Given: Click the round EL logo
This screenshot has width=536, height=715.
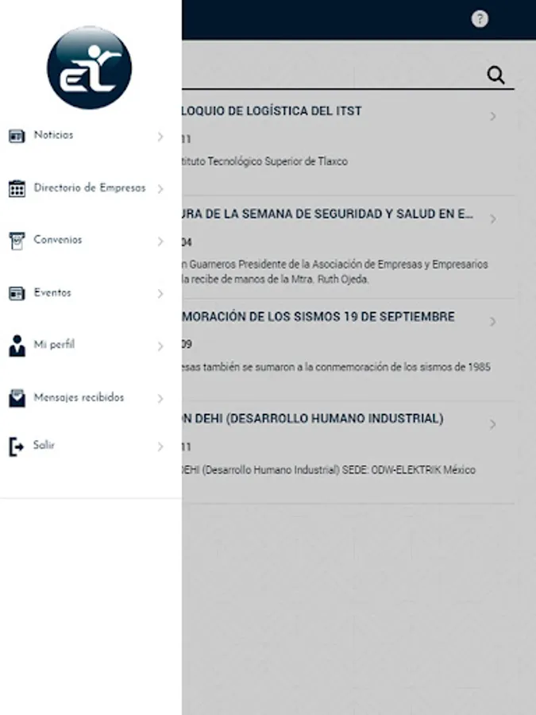Looking at the screenshot, I should coord(89,68).
